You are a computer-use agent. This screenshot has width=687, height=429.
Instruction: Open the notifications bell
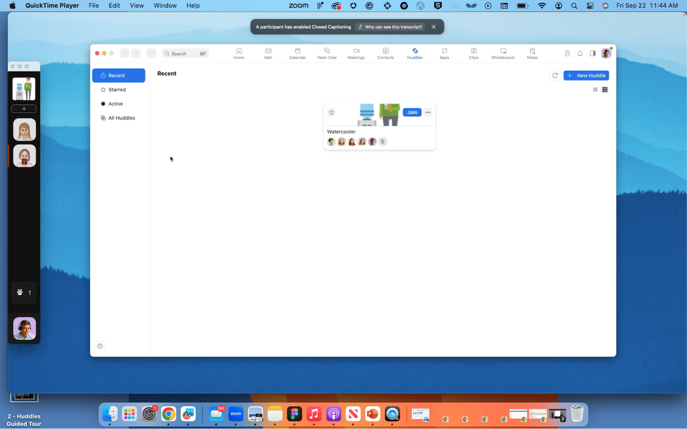click(x=580, y=53)
